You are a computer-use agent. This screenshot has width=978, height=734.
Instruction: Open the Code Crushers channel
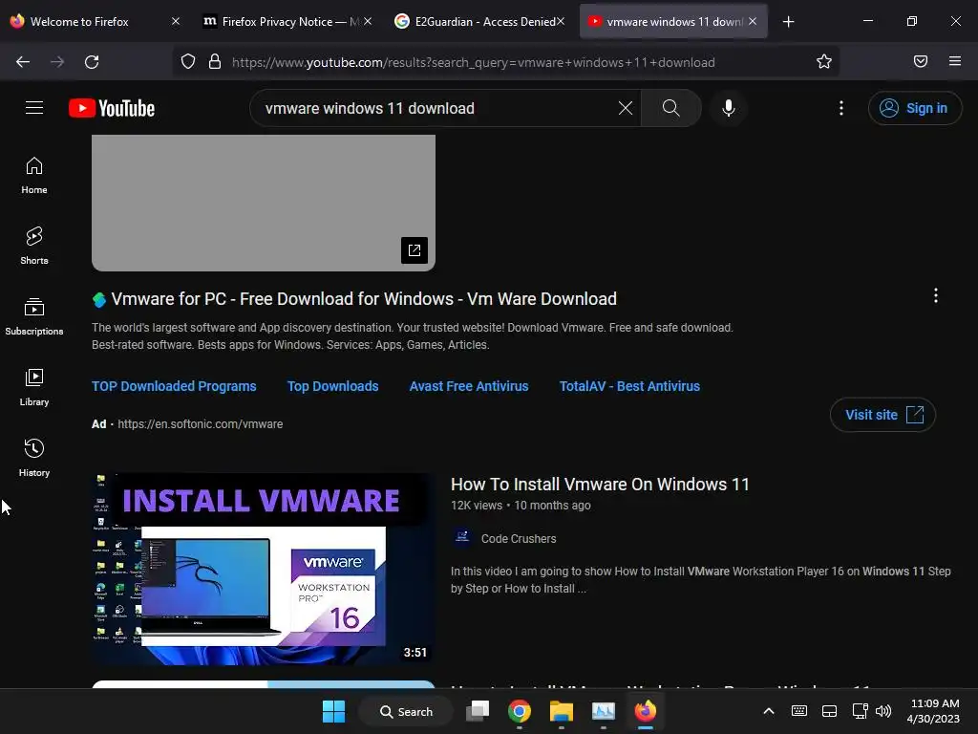pos(519,539)
